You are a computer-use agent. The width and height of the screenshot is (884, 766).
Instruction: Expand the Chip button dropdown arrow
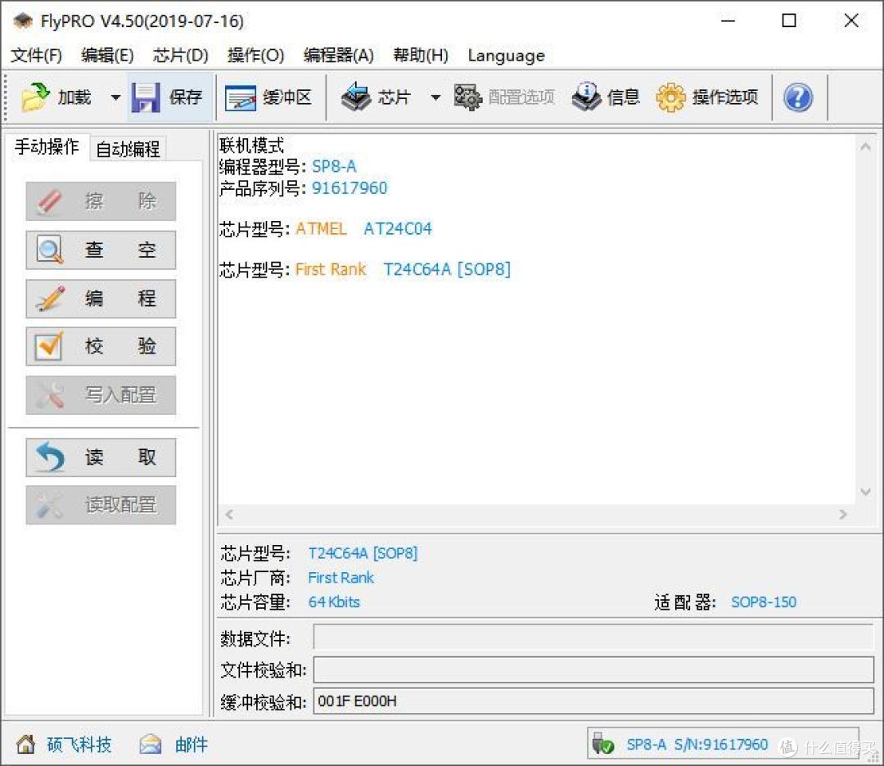[x=435, y=97]
